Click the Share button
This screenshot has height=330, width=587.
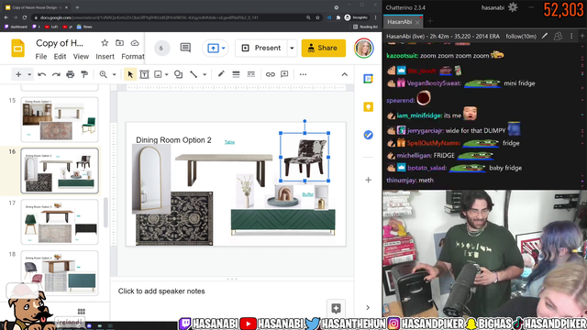point(324,48)
